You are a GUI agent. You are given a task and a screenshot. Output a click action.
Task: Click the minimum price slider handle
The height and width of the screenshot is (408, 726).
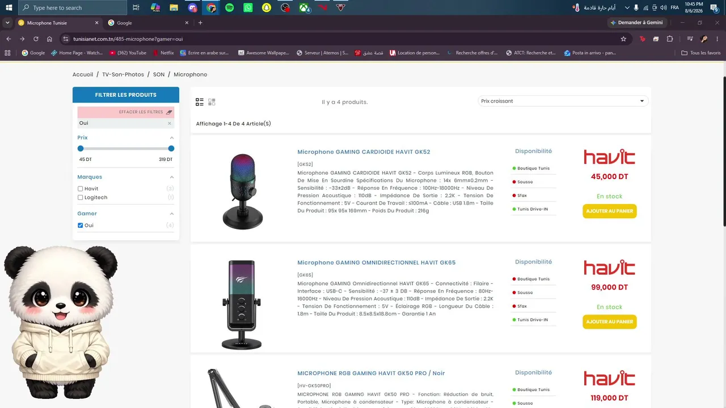pyautogui.click(x=81, y=148)
